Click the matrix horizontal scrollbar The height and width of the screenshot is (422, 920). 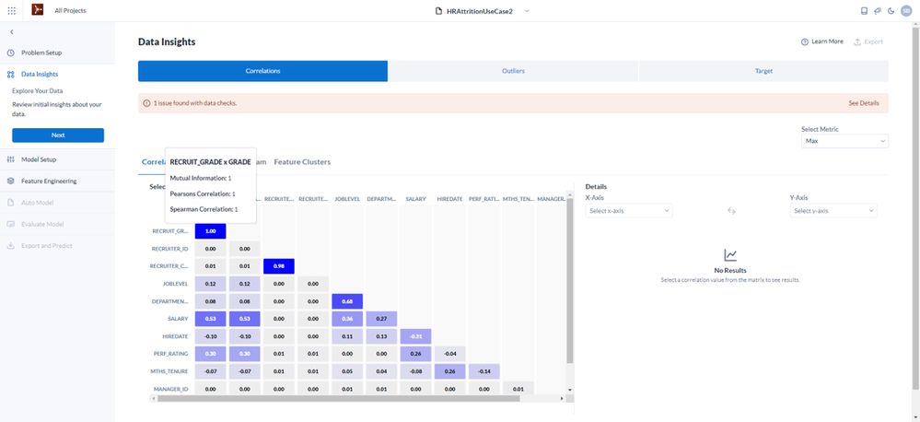tap(339, 398)
